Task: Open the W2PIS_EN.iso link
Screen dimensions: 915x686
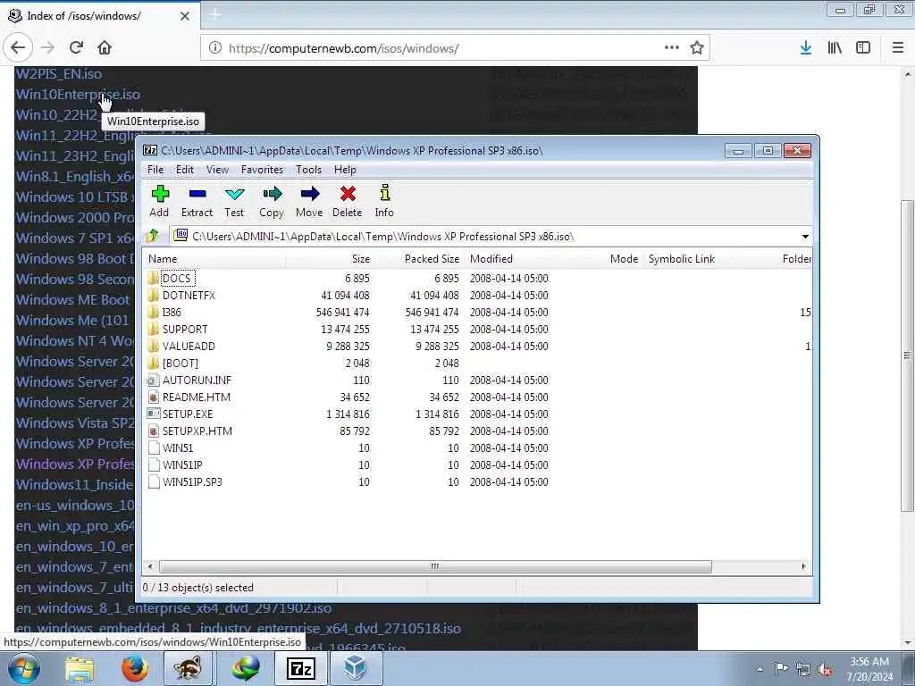Action: click(58, 74)
